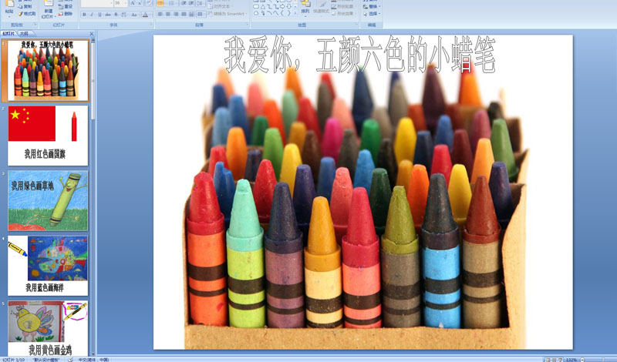617x362 pixels.
Task: Switch to Outline (大纲) pane tab
Action: coord(24,34)
